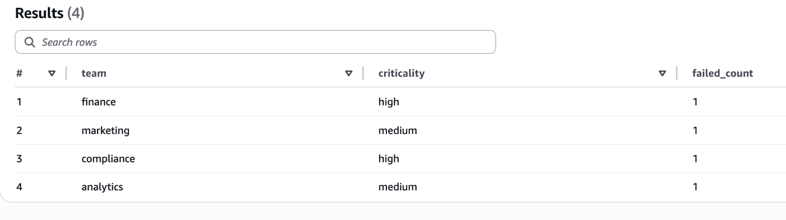Open criticality column sort arrow
This screenshot has width=786, height=220.
[x=663, y=74]
